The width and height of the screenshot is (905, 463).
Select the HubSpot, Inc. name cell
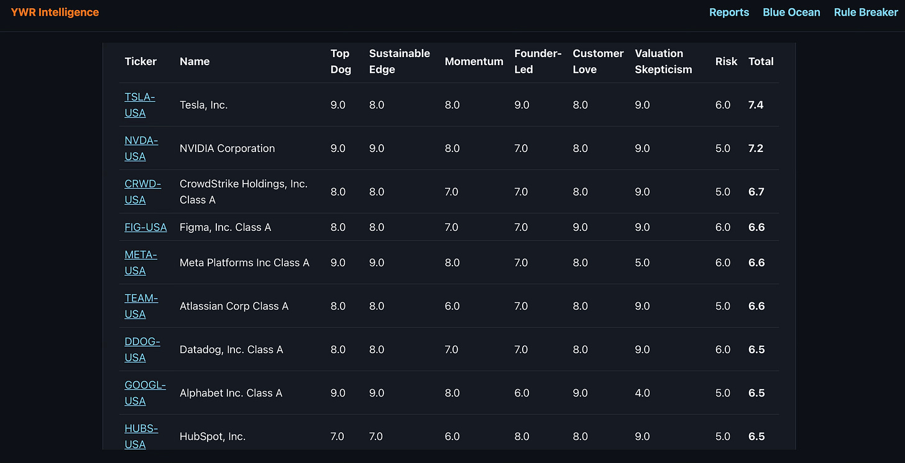[x=213, y=436]
